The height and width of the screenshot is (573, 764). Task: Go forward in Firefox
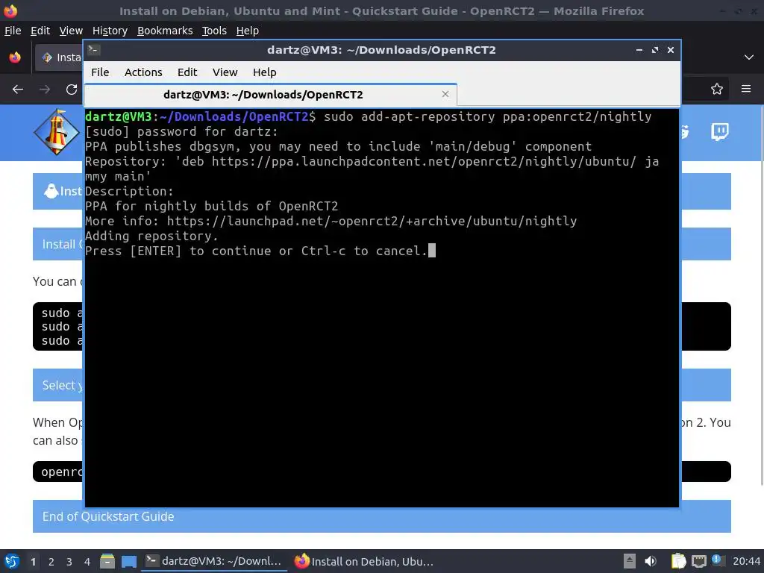tap(45, 90)
